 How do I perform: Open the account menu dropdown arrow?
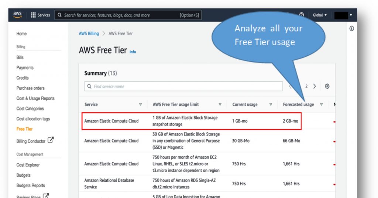coord(351,15)
